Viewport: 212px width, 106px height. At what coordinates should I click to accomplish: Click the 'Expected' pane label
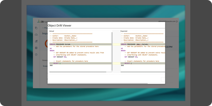click(124, 31)
